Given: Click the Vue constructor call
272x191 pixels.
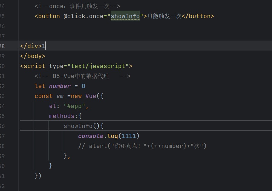Looking at the screenshot, I should click(x=91, y=96).
